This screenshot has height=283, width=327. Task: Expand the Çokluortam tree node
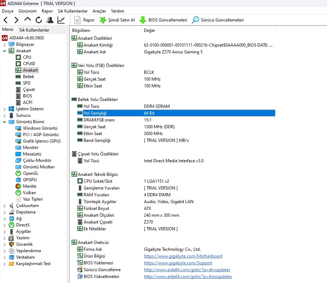coord(4,206)
